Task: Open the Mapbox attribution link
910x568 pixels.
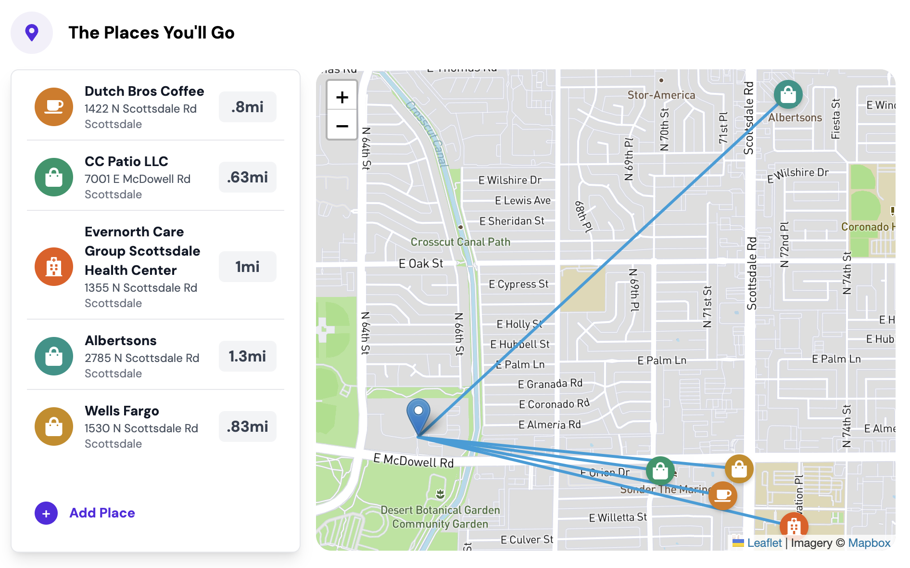Action: [869, 543]
